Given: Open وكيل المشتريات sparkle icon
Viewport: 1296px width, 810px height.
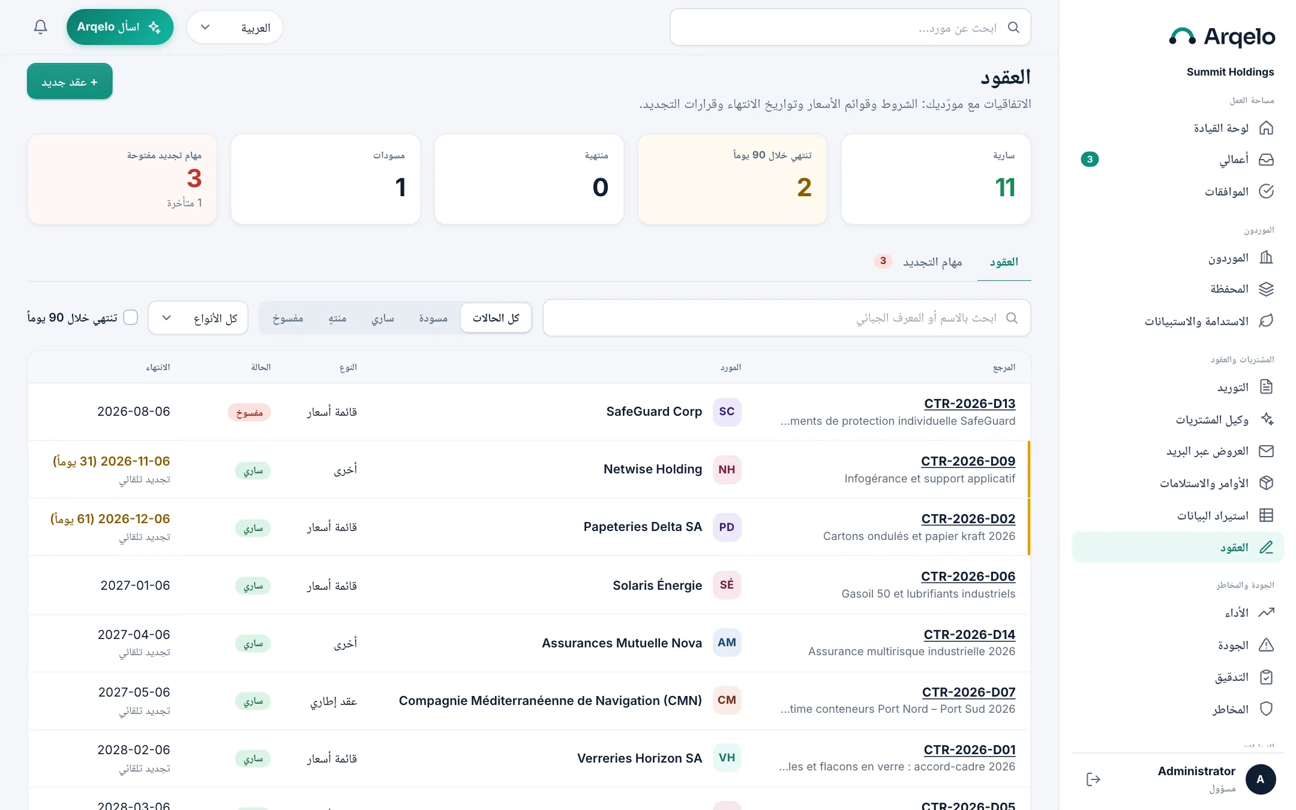Looking at the screenshot, I should tap(1266, 419).
